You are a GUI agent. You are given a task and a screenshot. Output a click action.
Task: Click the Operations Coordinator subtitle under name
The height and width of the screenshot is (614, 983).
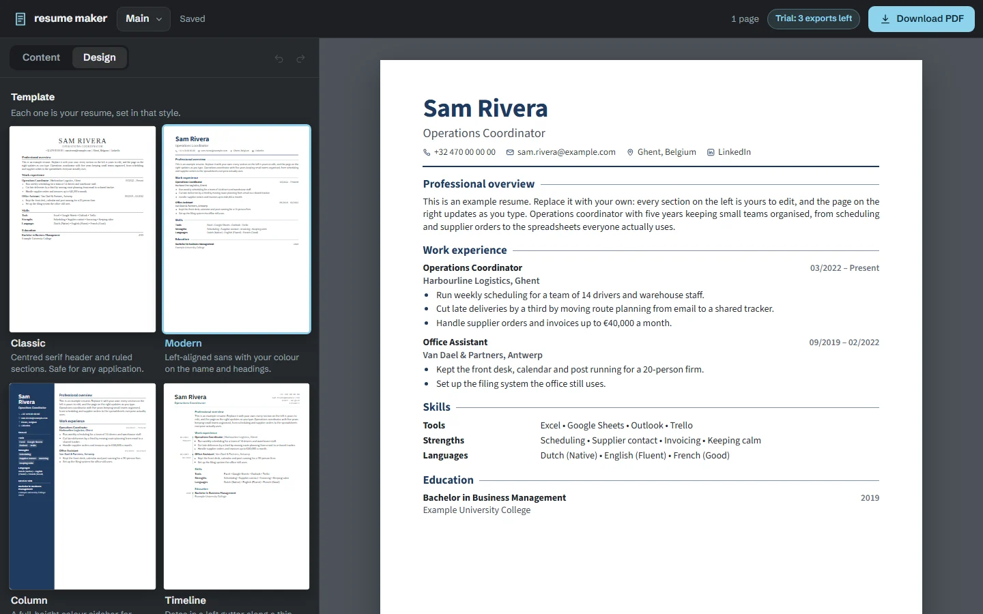click(484, 133)
